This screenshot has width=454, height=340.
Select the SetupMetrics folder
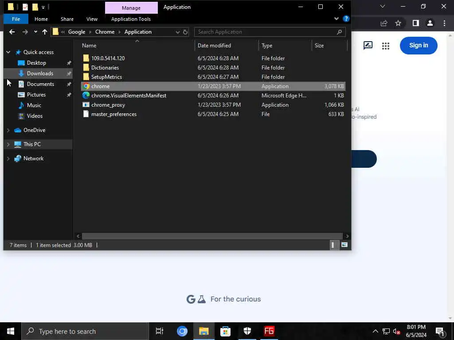[x=106, y=77]
